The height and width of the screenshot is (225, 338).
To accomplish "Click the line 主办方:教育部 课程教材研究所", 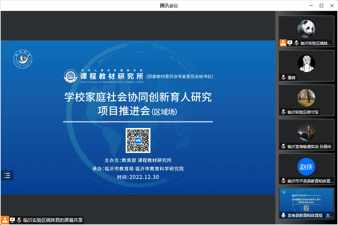I will (138, 160).
